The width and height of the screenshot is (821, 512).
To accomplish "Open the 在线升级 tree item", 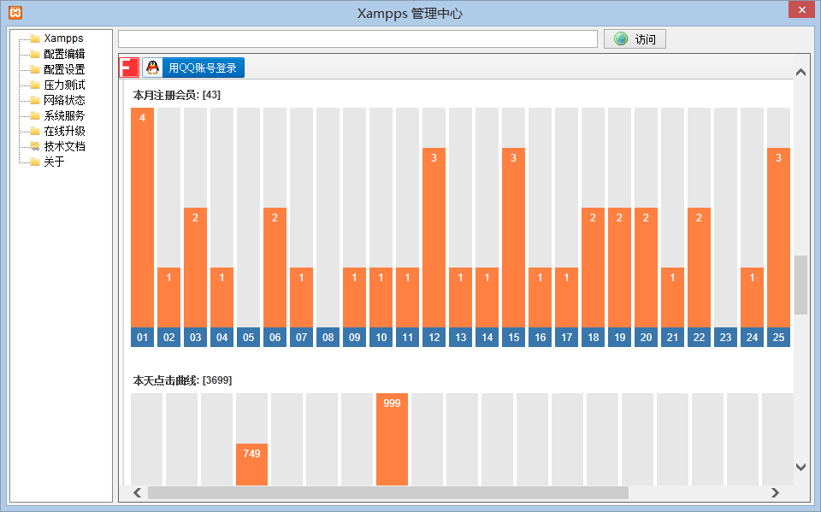I will pos(64,131).
